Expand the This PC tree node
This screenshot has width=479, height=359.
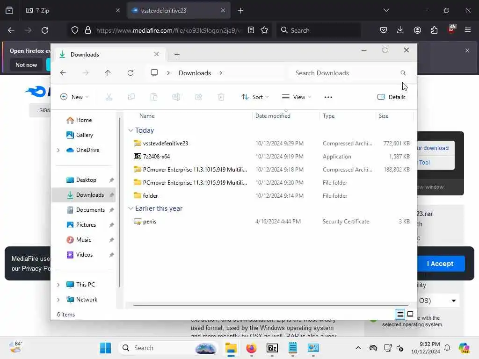(58, 285)
